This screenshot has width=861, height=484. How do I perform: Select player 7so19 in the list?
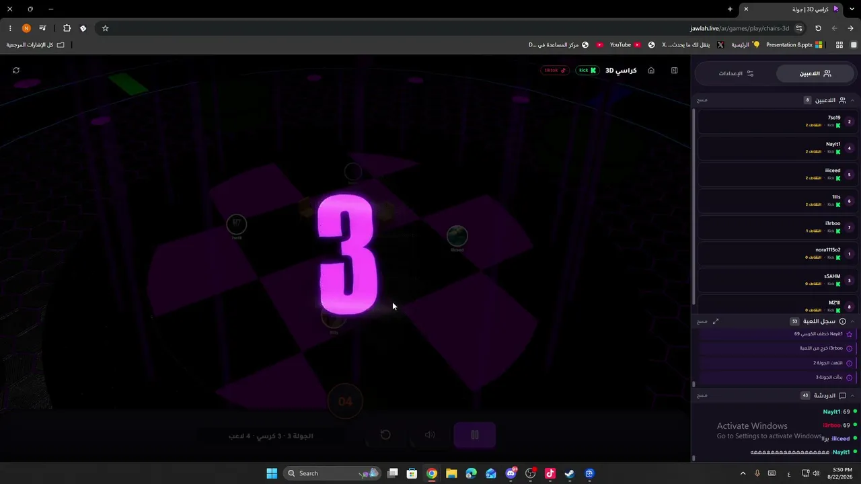[x=776, y=122]
